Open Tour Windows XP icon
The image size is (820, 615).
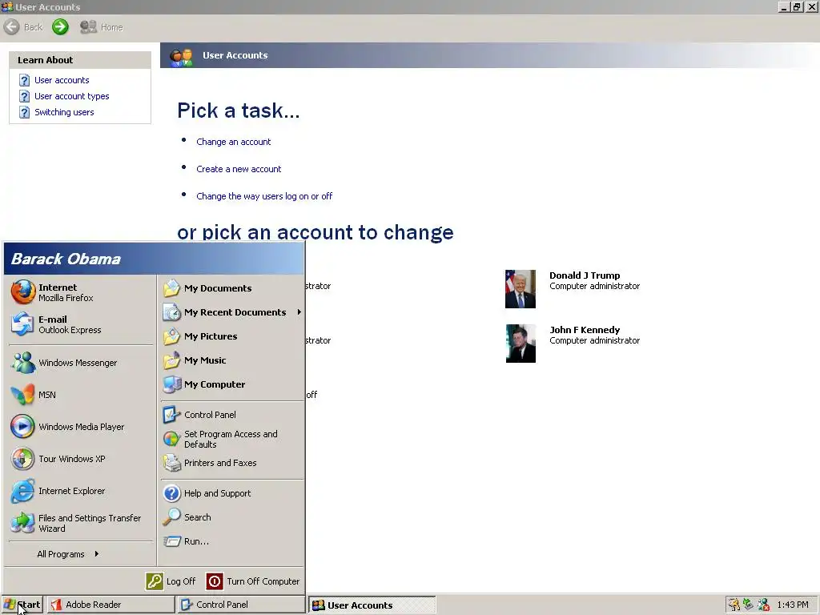23,459
